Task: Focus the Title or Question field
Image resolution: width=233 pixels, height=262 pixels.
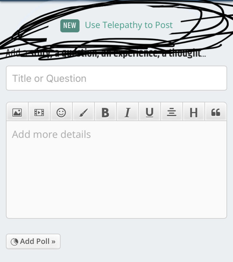Action: [116, 78]
